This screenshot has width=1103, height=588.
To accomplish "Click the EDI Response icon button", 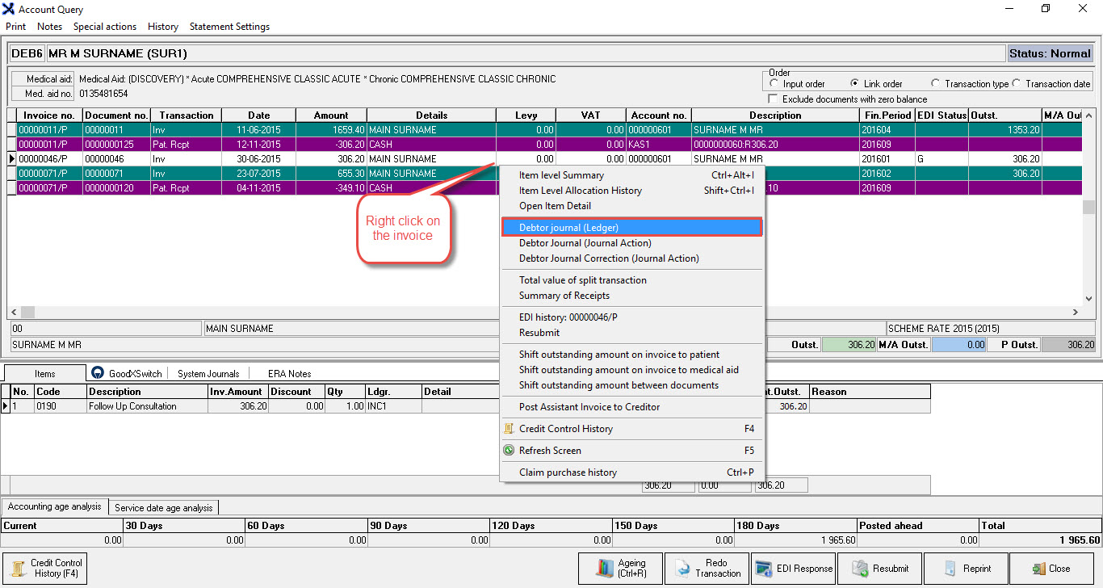I will (x=763, y=569).
